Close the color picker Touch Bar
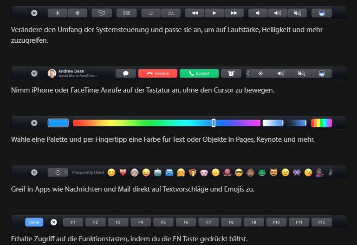The height and width of the screenshot is (245, 357). point(34,123)
